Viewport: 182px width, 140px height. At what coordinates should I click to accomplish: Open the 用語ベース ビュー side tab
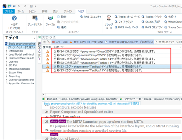[x=39, y=50]
